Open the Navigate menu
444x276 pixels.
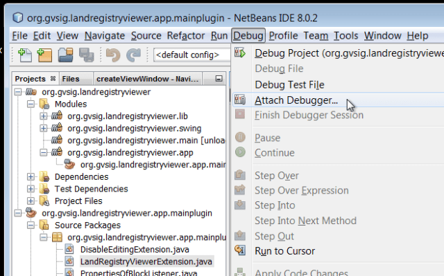point(105,36)
